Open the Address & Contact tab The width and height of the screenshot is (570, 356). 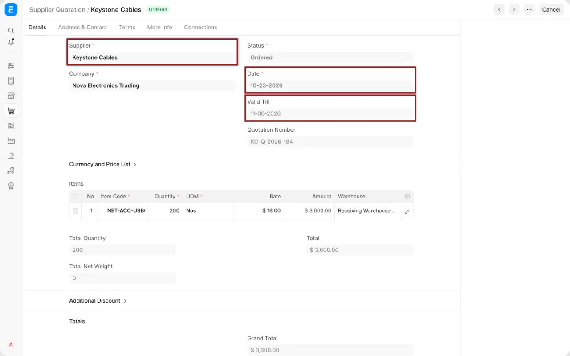click(82, 27)
